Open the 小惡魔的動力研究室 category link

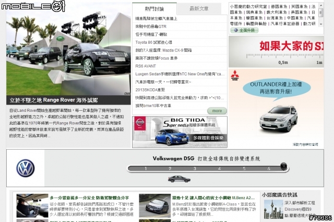[248, 7]
